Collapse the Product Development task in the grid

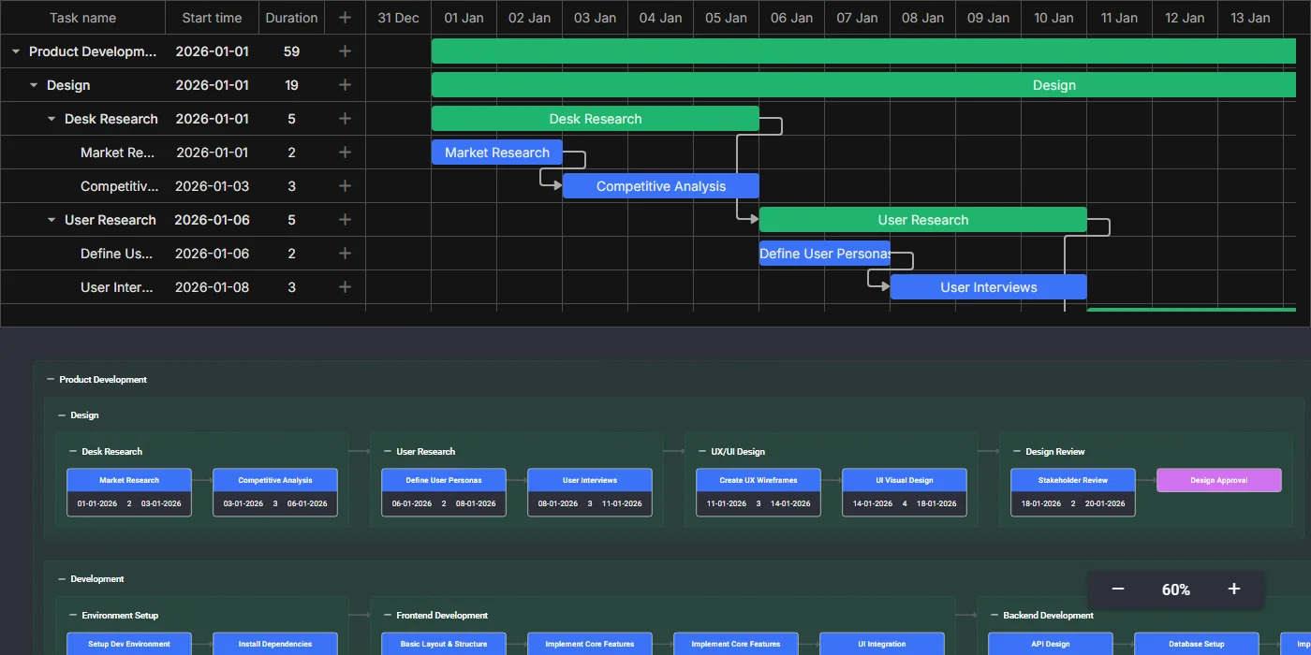click(x=16, y=52)
